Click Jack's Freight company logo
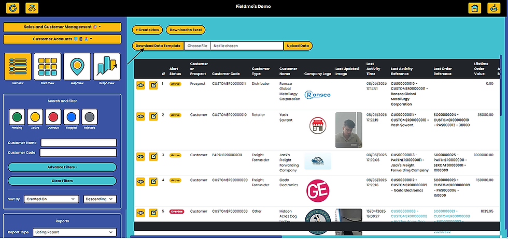 point(318,161)
